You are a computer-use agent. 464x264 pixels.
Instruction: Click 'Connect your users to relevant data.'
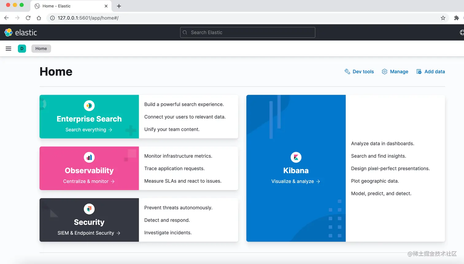(185, 117)
